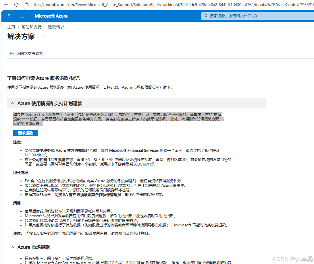Click the bullet 只有在取消订阅（资产）后才能处理退款
Screen dimensions: 314x264
click(59, 258)
